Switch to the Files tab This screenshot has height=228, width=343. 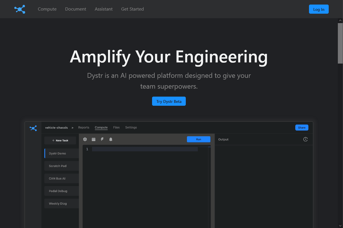[116, 127]
